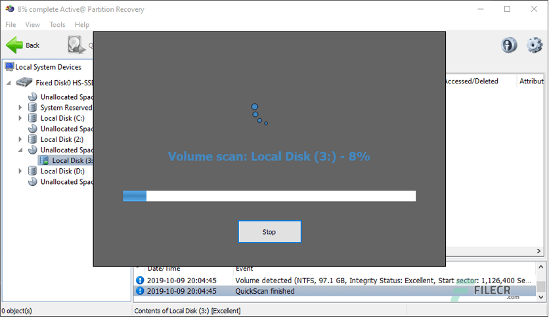The image size is (549, 318).
Task: Expand the System Reserved node
Action: pyautogui.click(x=20, y=108)
